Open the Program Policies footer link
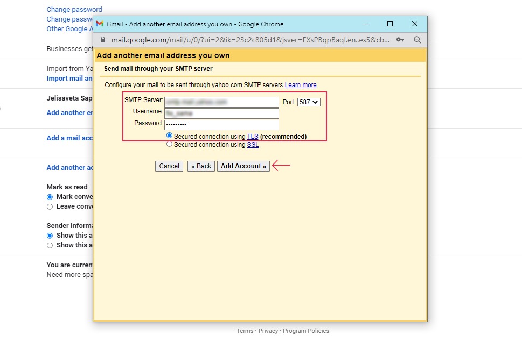Screen dimensions: 522x342 (306, 331)
